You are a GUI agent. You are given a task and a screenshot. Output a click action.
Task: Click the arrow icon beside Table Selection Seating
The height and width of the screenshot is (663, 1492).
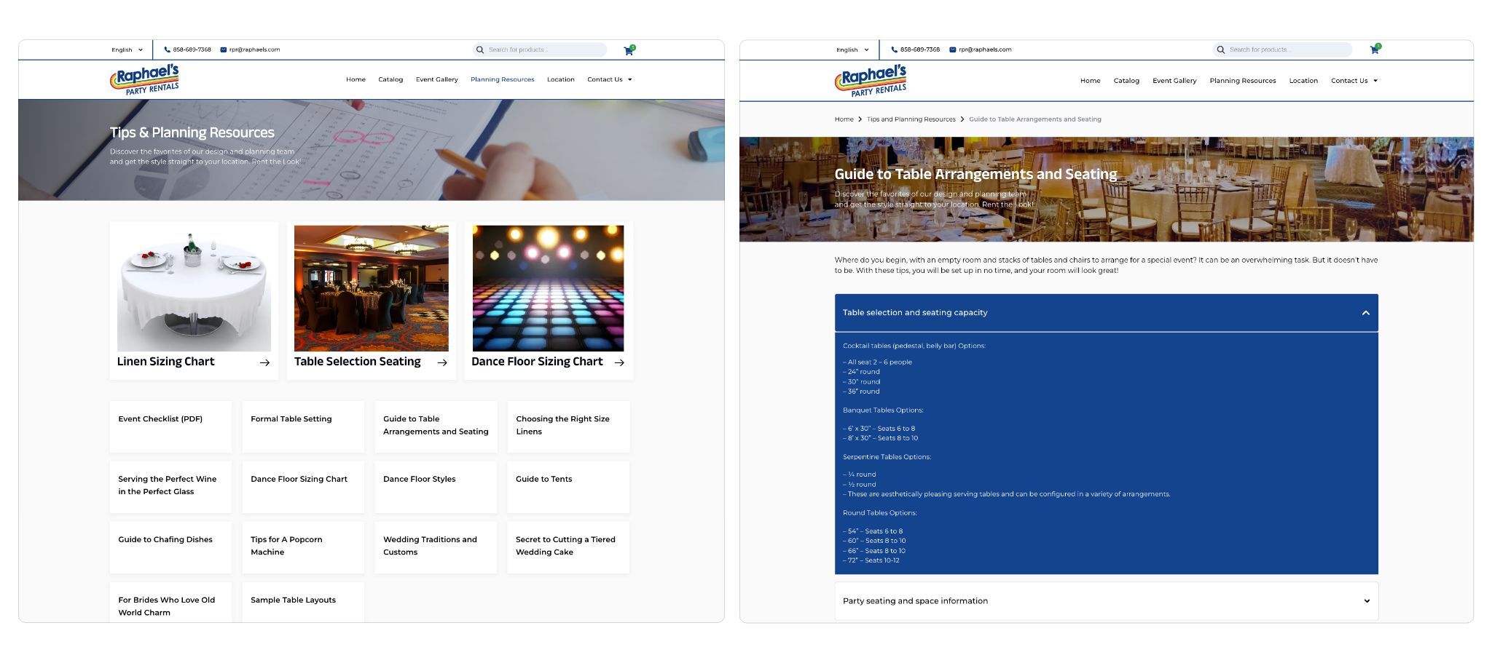(442, 362)
